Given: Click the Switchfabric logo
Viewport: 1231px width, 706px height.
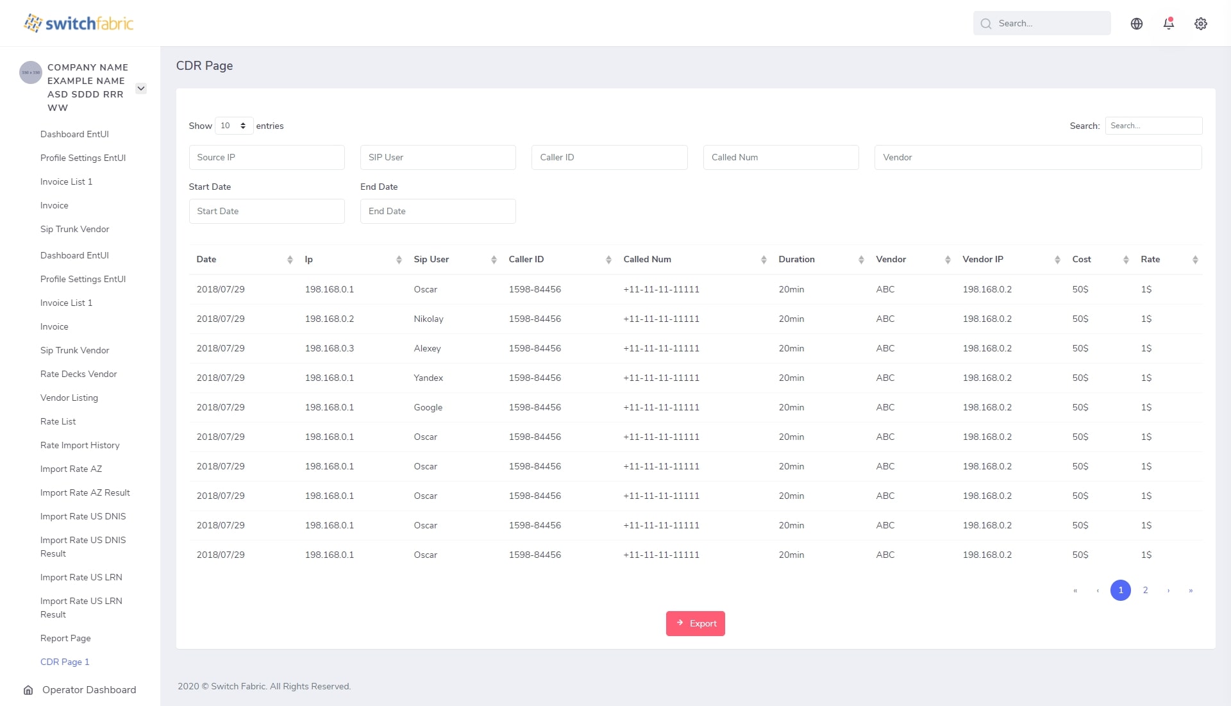Looking at the screenshot, I should pos(78,24).
